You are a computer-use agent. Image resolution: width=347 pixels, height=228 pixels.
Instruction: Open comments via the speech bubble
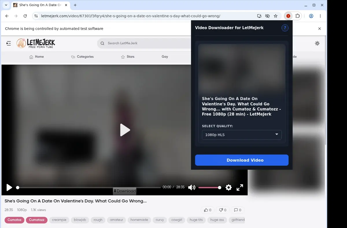[x=237, y=210]
